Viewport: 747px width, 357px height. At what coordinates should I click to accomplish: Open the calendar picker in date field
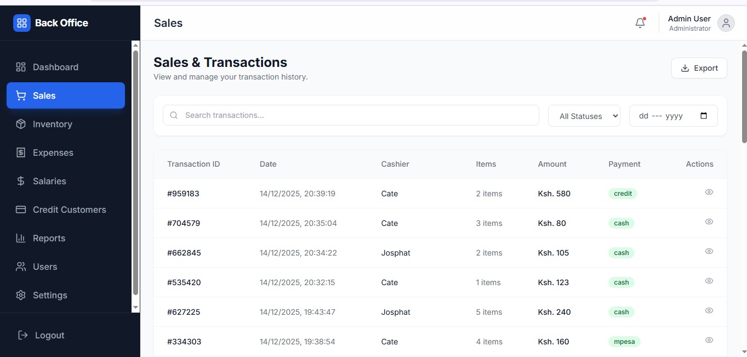704,116
